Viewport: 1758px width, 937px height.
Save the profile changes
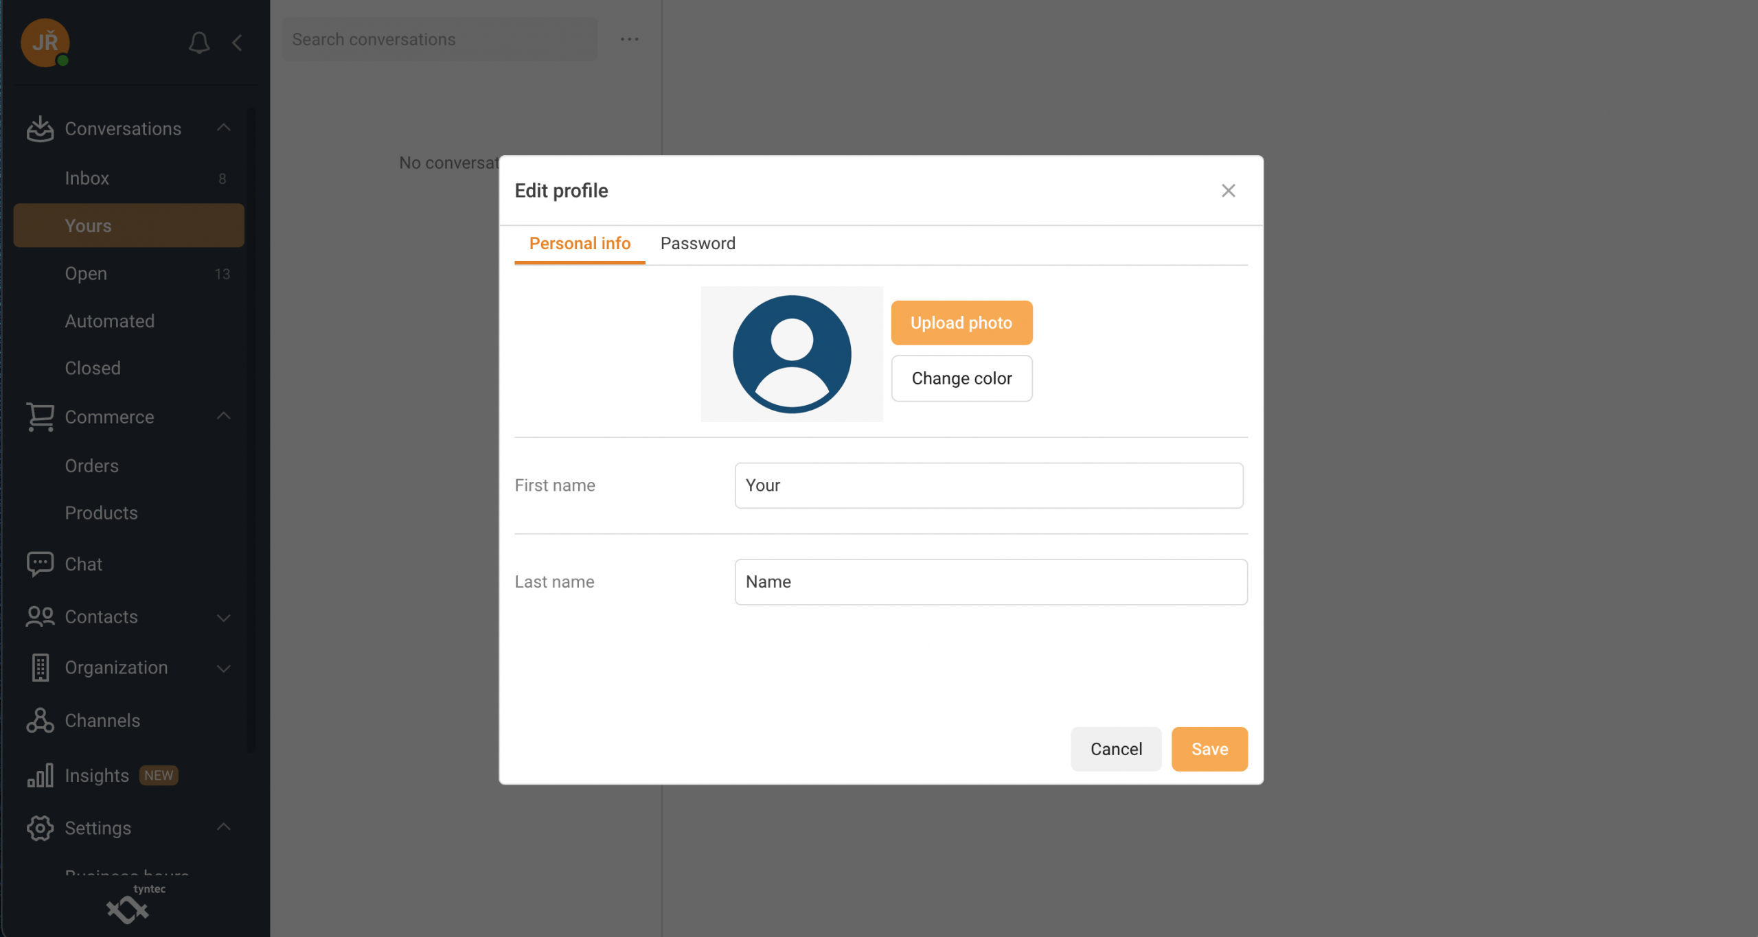(1209, 749)
